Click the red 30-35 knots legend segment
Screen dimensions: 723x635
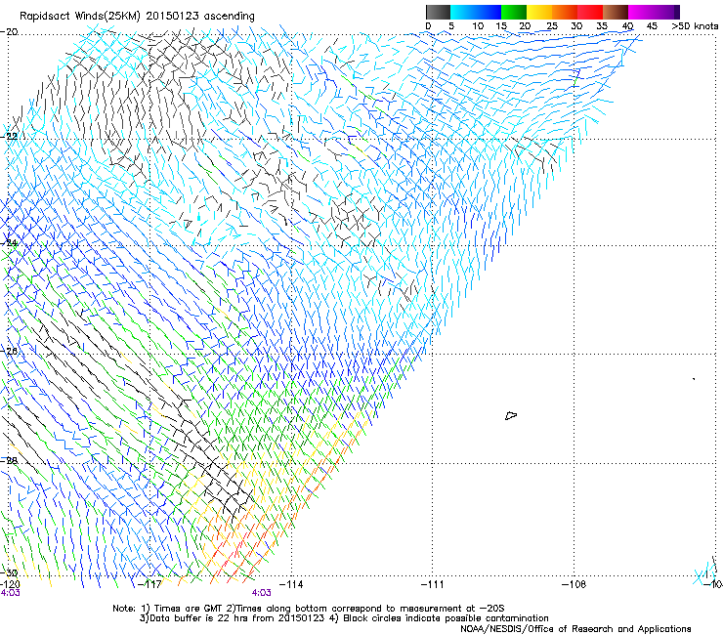[x=590, y=12]
